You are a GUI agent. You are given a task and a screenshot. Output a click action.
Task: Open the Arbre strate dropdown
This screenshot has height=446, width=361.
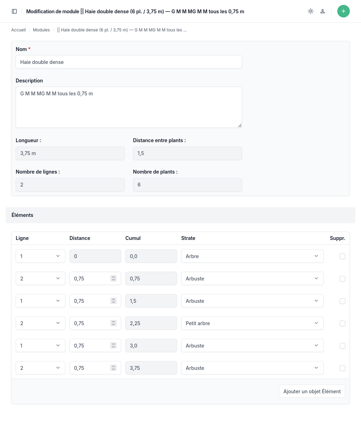[252, 256]
